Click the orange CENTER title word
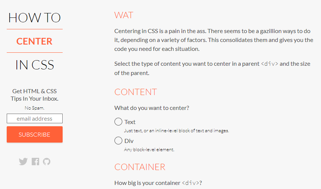This screenshot has height=189, width=321. tap(34, 41)
